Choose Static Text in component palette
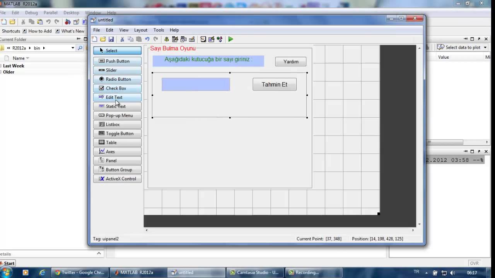495x278 pixels. pyautogui.click(x=117, y=106)
